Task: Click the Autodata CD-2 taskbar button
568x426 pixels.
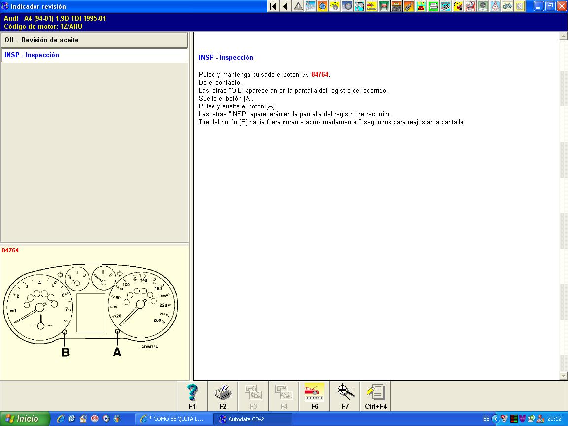Action: click(x=252, y=419)
